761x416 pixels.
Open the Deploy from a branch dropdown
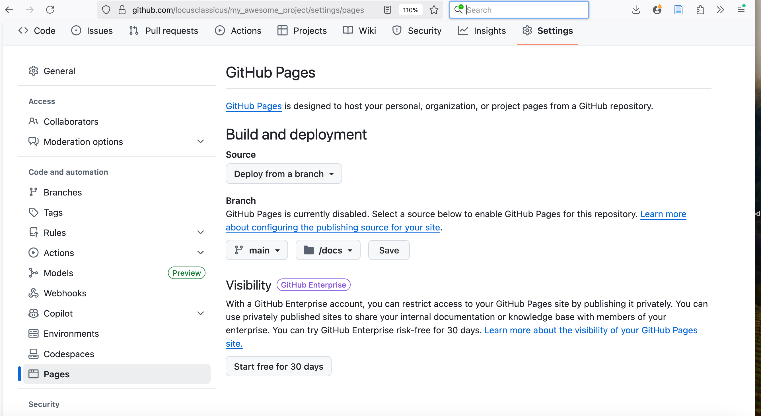click(284, 174)
